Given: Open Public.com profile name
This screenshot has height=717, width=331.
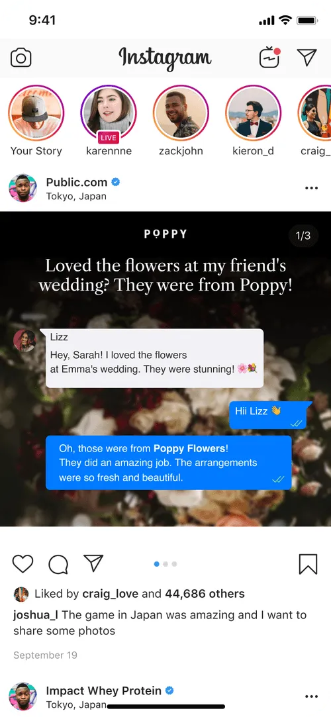Looking at the screenshot, I should [77, 182].
